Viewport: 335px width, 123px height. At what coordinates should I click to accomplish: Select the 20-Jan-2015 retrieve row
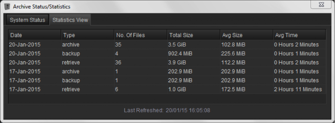[x=167, y=62]
